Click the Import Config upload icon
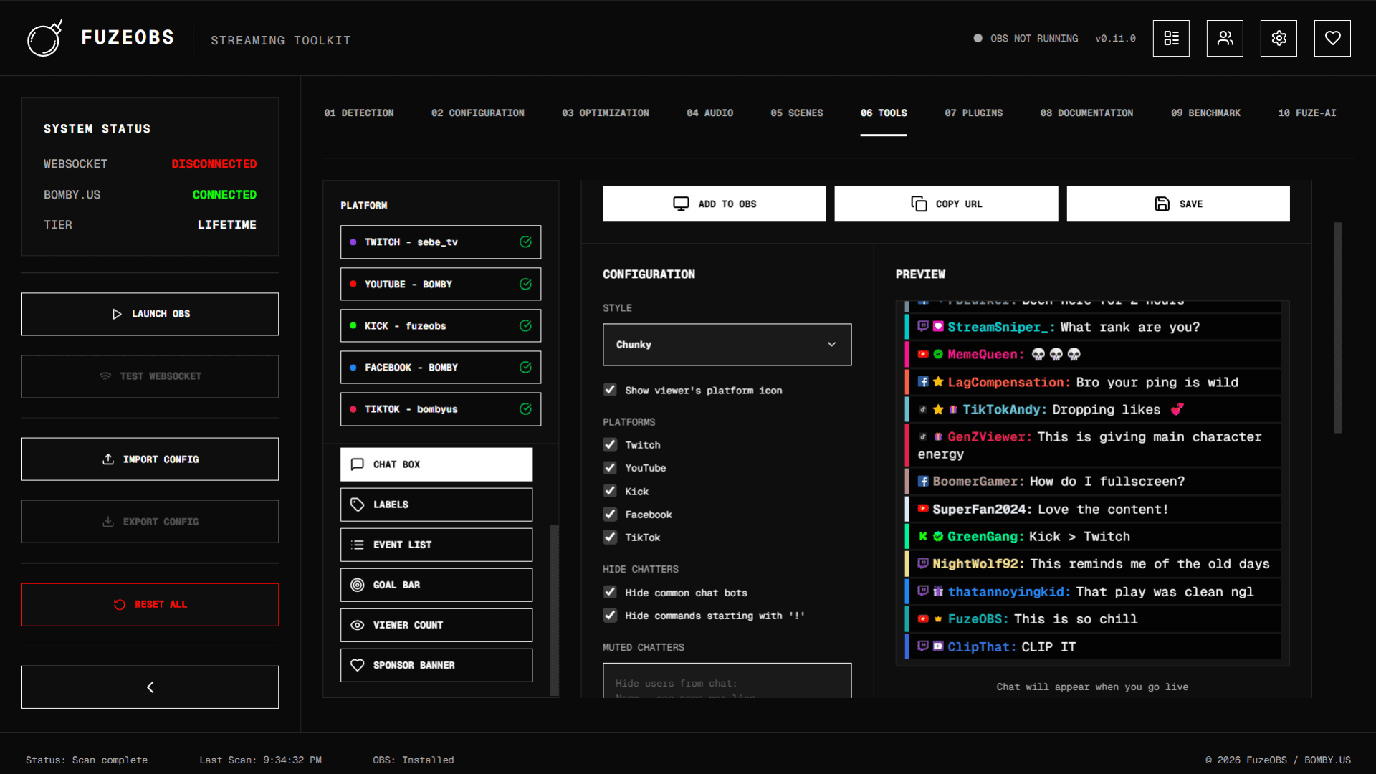This screenshot has height=774, width=1376. click(108, 459)
